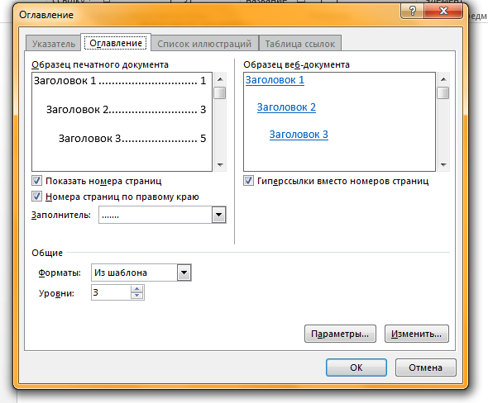Select the Таблица ссылок tab
Screen dimensions: 488x403
300,44
